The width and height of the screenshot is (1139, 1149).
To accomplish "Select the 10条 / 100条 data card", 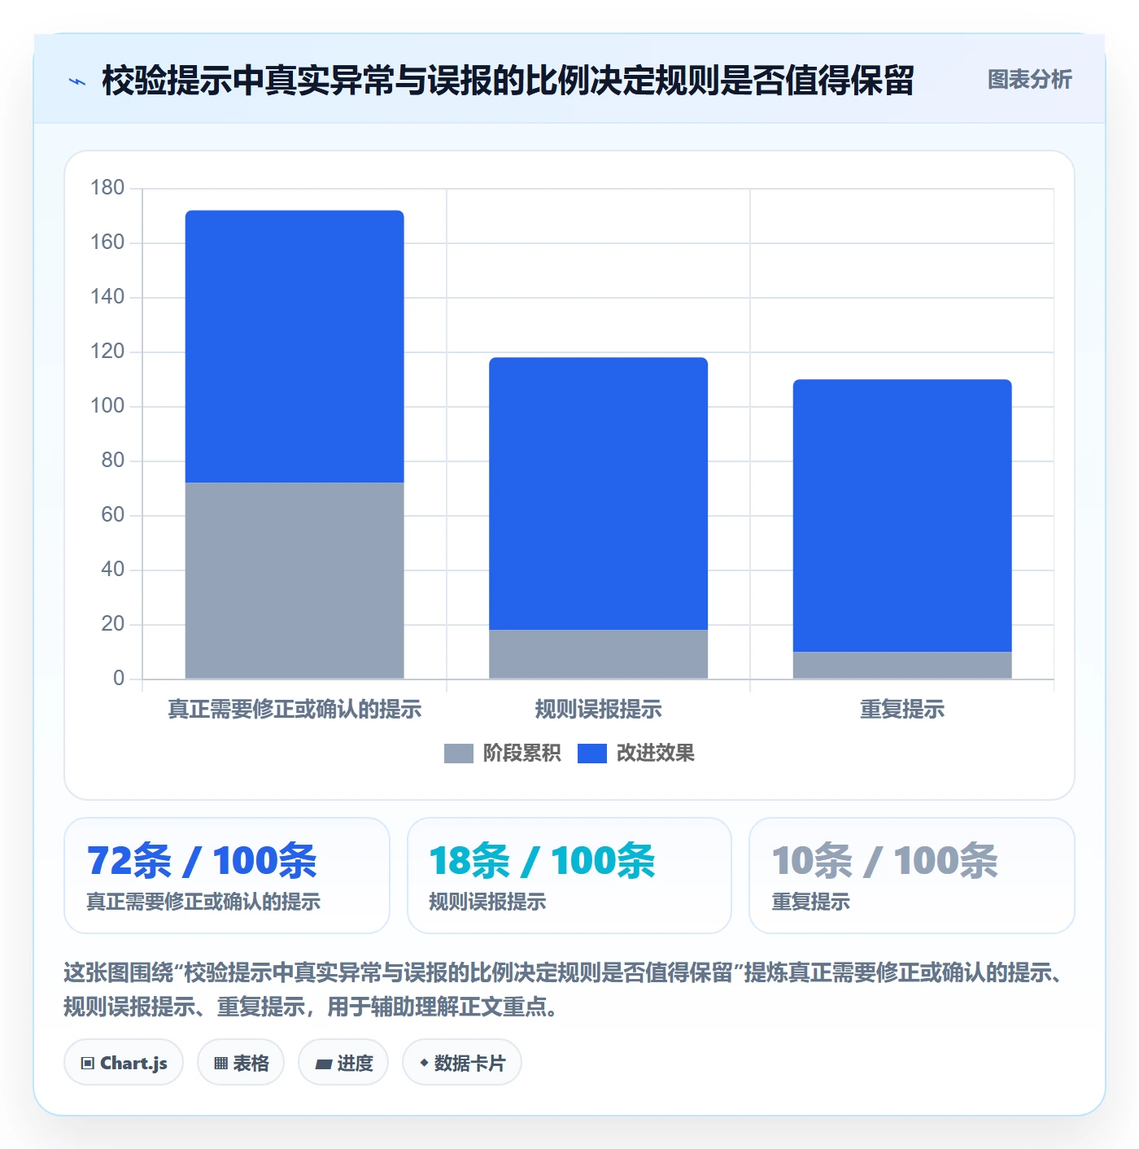I will pos(912,876).
